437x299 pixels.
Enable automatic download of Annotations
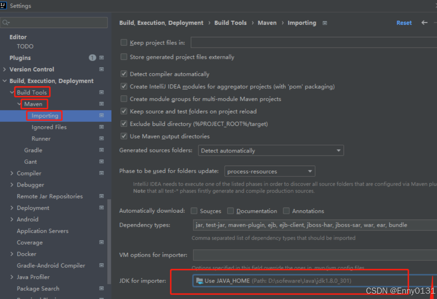pyautogui.click(x=286, y=211)
